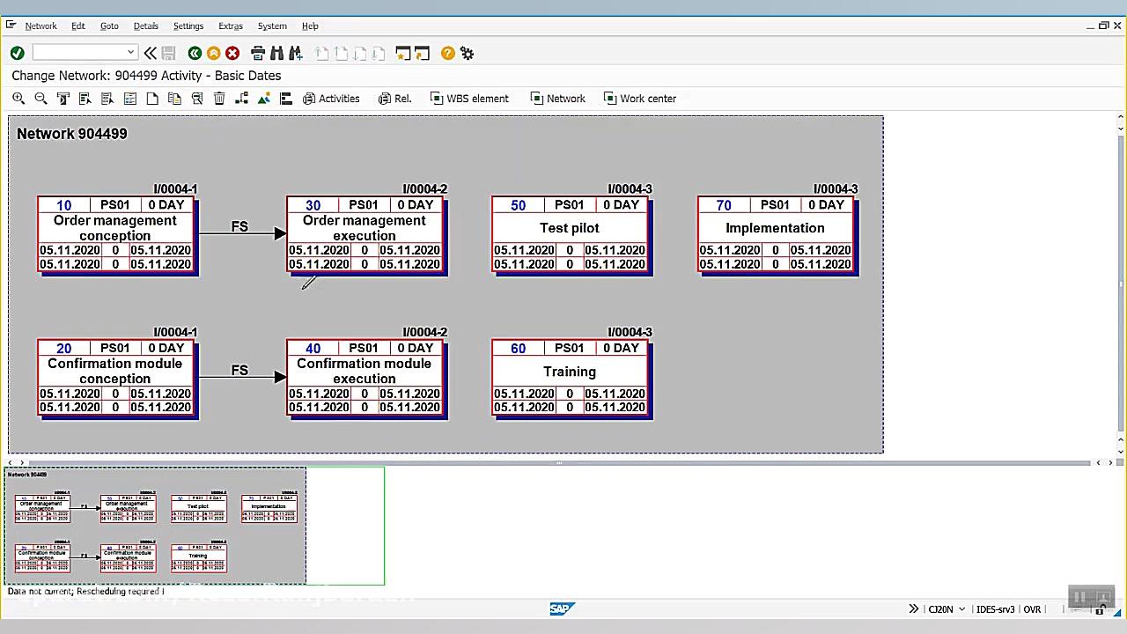Click the Find Next binoculars-plus icon
1127x634 pixels.
click(x=296, y=54)
